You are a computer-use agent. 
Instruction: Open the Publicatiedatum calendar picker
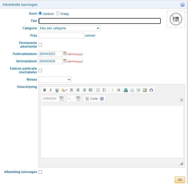[x=65, y=53]
